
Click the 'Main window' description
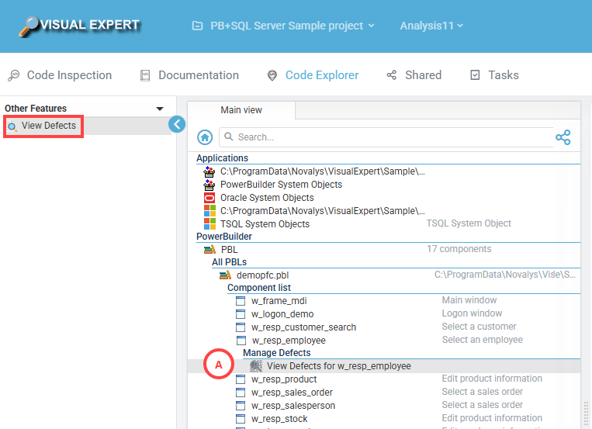pyautogui.click(x=469, y=300)
